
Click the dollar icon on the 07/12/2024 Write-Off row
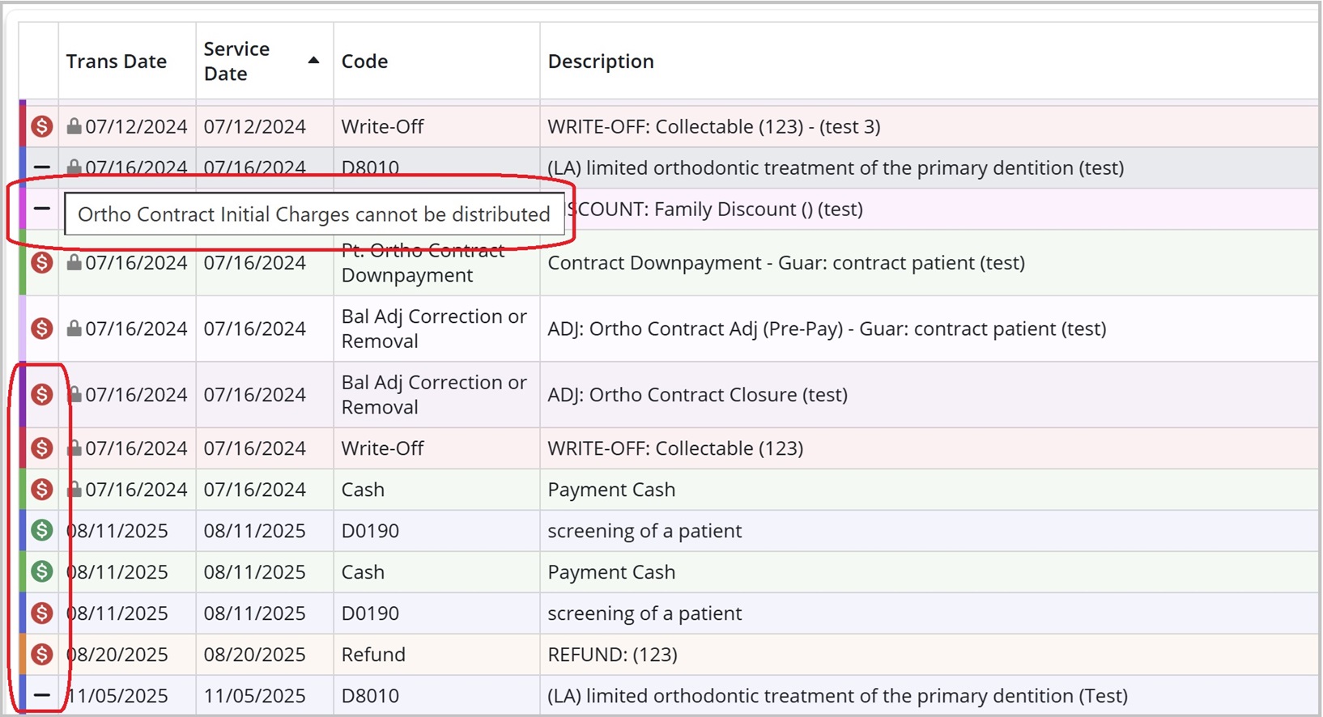(42, 126)
